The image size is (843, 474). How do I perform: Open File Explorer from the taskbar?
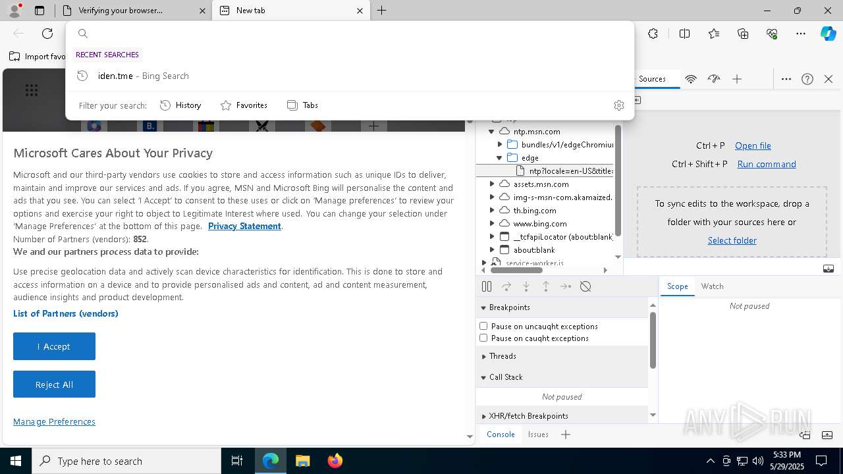click(x=303, y=461)
